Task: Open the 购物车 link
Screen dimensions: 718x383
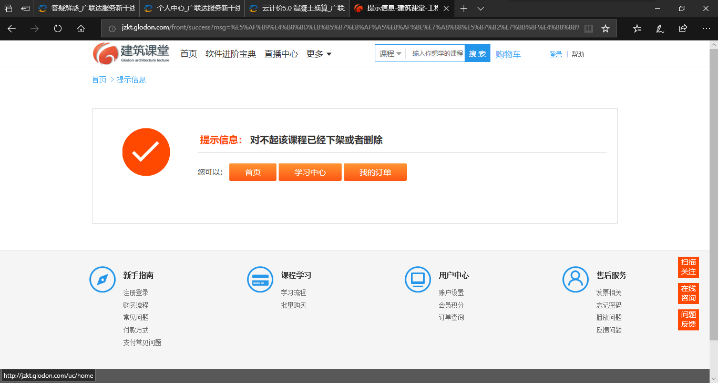Action: coord(508,54)
